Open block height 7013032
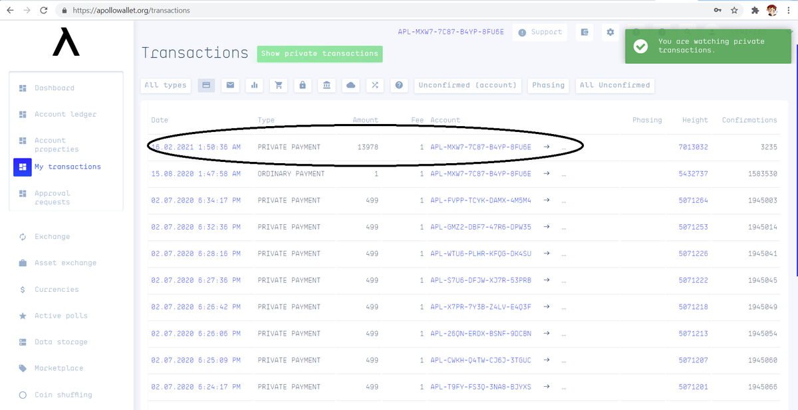Viewport: 798px width, 410px height. (x=693, y=147)
